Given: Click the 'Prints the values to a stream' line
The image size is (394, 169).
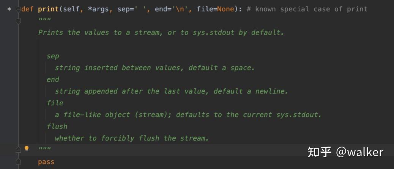Looking at the screenshot, I should point(161,33).
